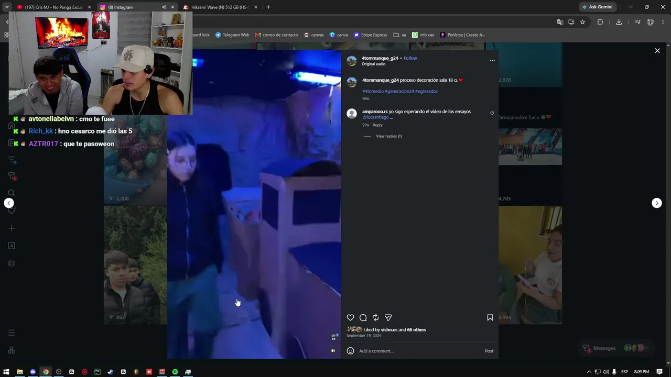Like the post with the heart icon
This screenshot has height=377, width=671.
click(x=350, y=318)
